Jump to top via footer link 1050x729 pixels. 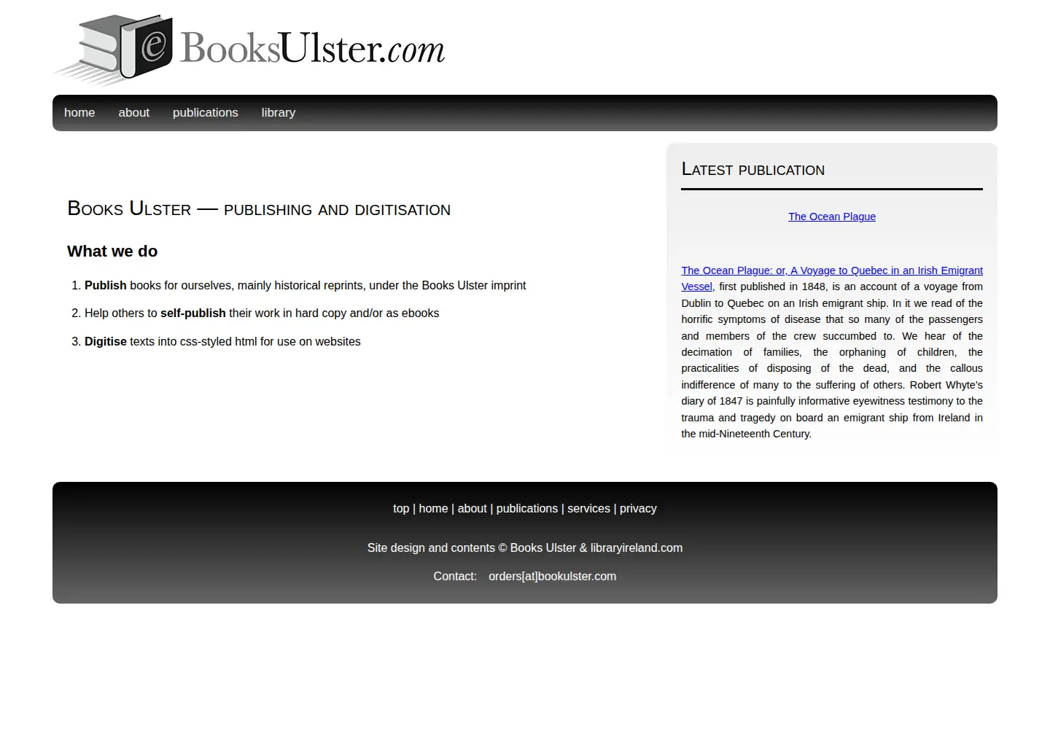point(401,509)
